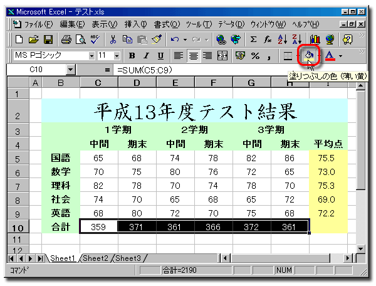The height and width of the screenshot is (286, 376).
Task: Click the Open folder icon
Action: pyautogui.click(x=34, y=39)
